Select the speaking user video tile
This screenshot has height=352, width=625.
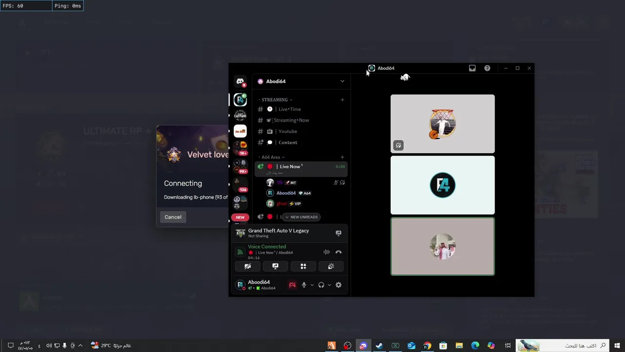click(442, 246)
